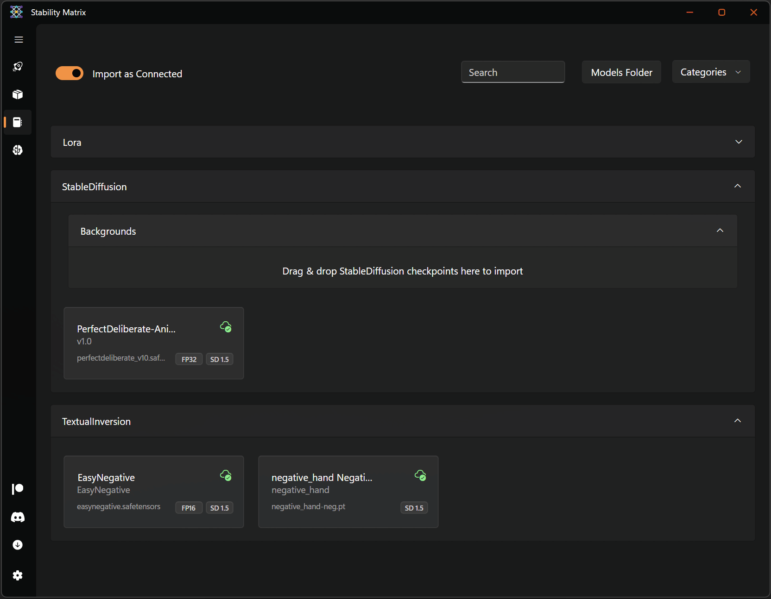Collapse the TextualInversion section
Image resolution: width=771 pixels, height=599 pixels.
pos(738,421)
